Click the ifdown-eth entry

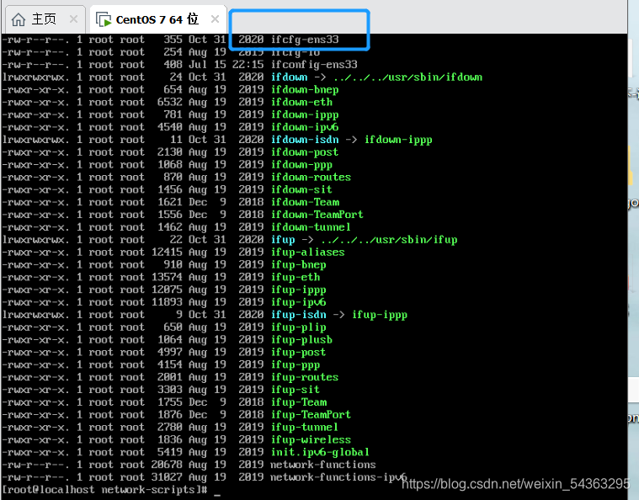click(301, 102)
